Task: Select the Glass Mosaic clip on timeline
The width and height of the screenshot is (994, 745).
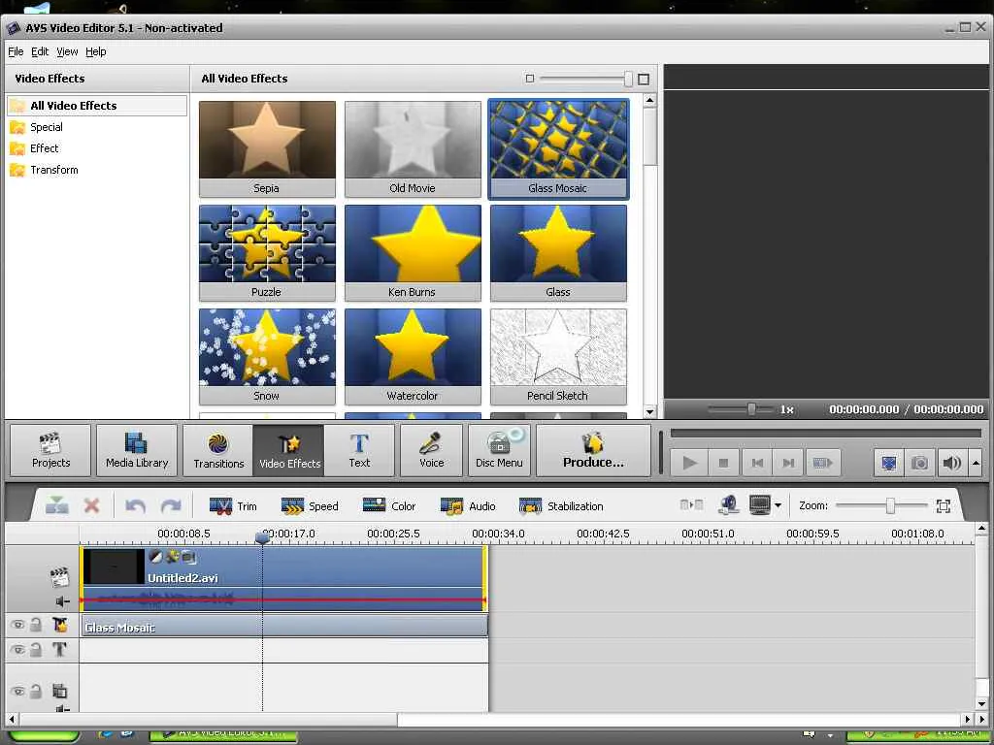Action: pos(284,628)
